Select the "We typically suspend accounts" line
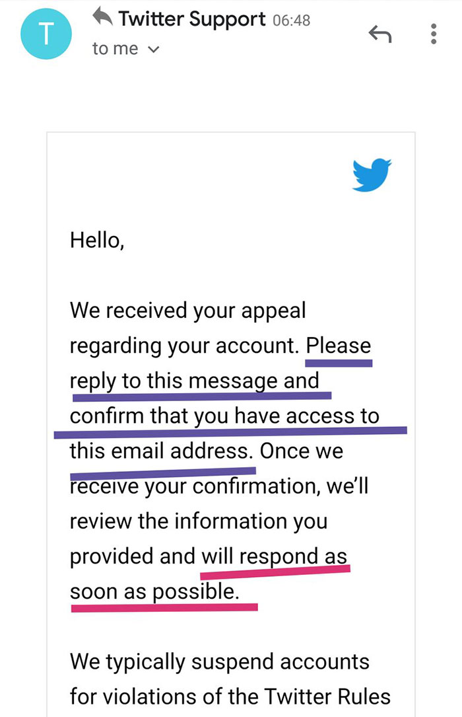Viewport: 462px width, 717px height. pyautogui.click(x=220, y=661)
